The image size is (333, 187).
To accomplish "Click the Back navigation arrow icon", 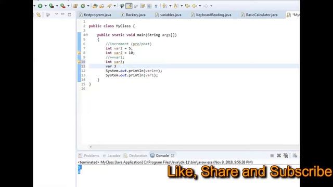I will pos(194,6).
